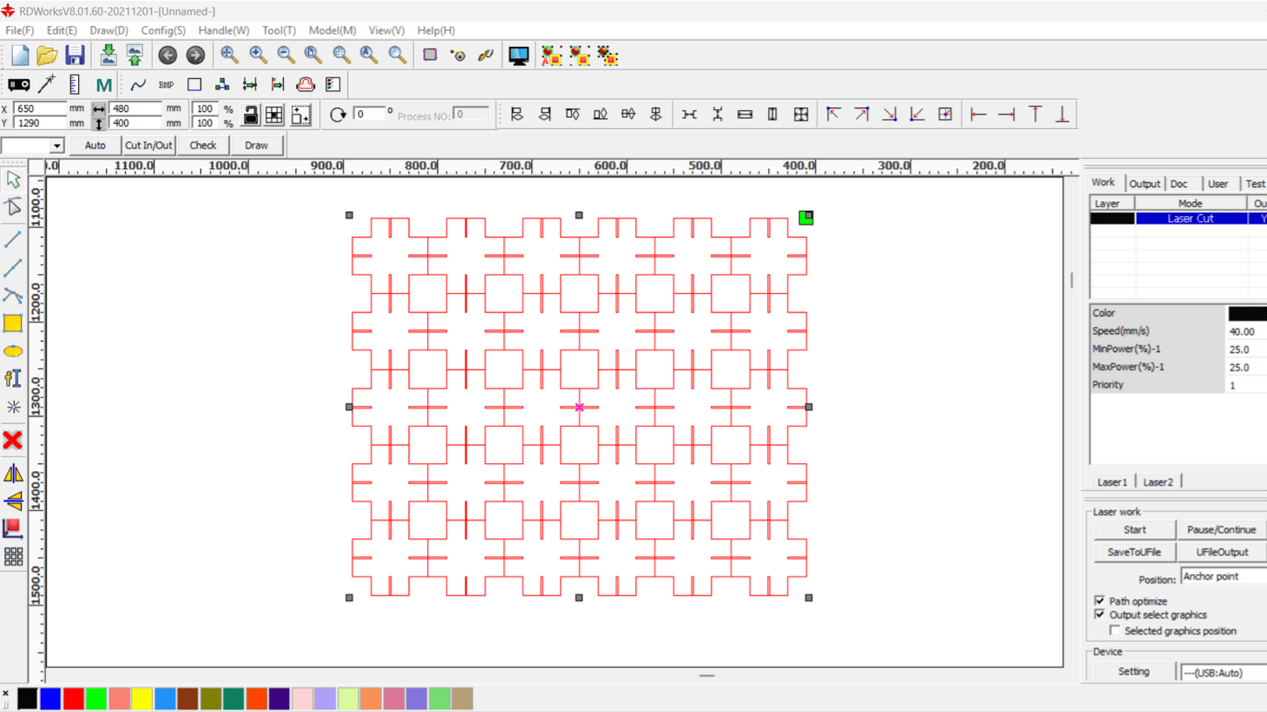Switch to the Doc tab
The width and height of the screenshot is (1267, 712).
(x=1178, y=184)
